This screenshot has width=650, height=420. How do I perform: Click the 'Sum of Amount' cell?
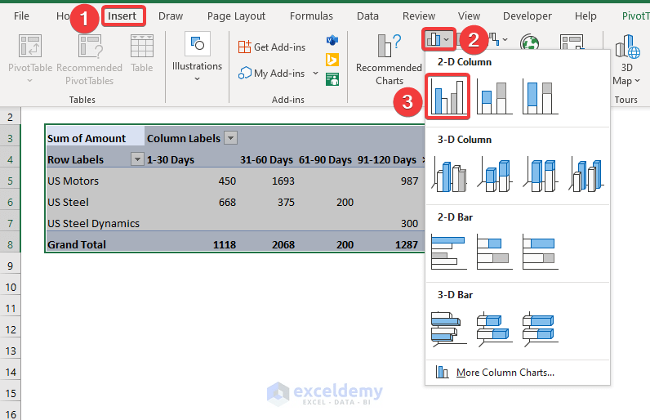coord(95,138)
